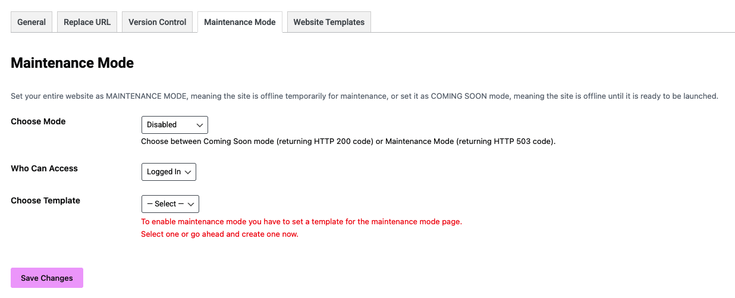Click the chevron arrow beside Disabled
The height and width of the screenshot is (298, 735).
tap(200, 125)
